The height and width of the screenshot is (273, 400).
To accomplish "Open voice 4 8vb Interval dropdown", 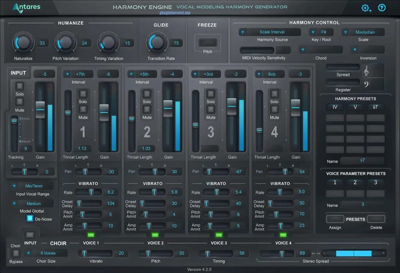I will coord(270,74).
